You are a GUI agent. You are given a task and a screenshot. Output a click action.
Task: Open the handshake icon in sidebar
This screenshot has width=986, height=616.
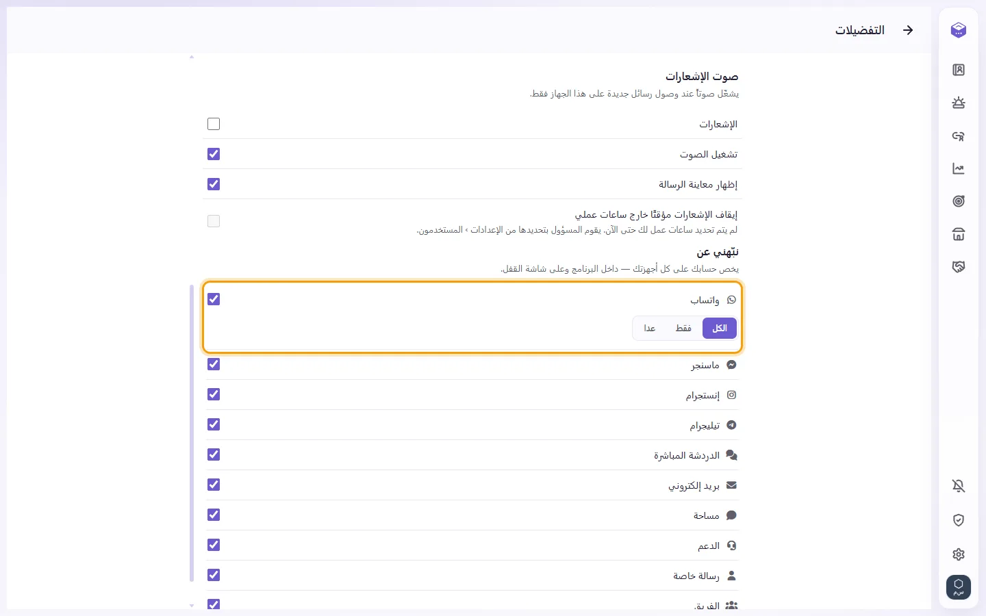pos(959,267)
